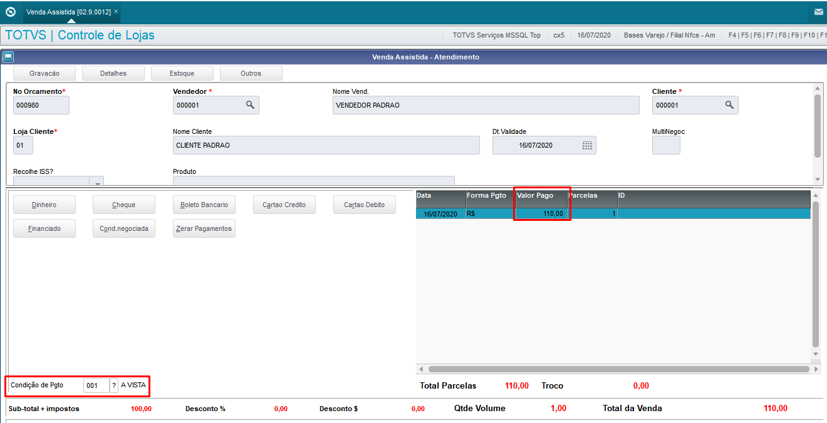This screenshot has height=423, width=827.
Task: Open the Detalhes menu
Action: click(113, 73)
